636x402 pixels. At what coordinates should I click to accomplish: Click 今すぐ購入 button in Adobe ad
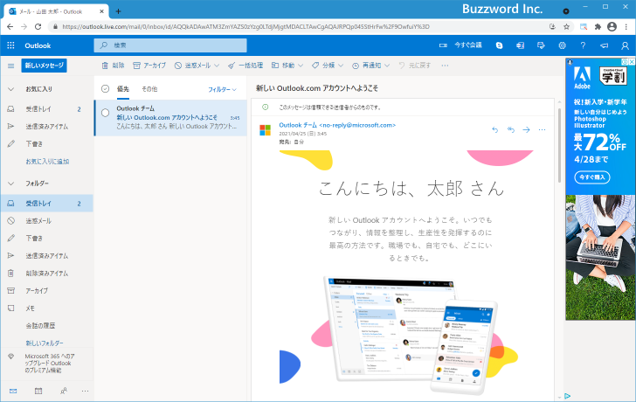[x=592, y=177]
